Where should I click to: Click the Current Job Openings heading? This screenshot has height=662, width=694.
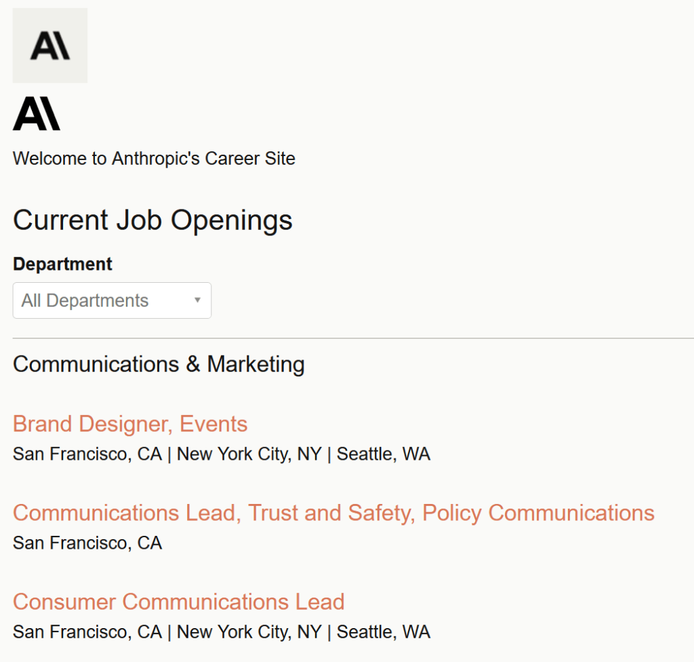(x=152, y=220)
